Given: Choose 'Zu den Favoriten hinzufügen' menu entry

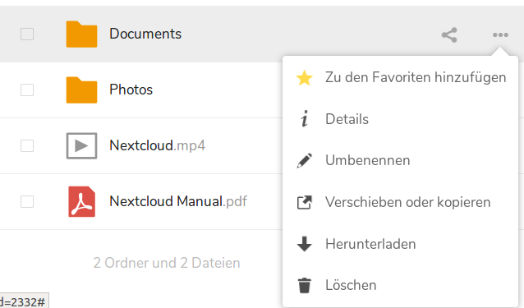Looking at the screenshot, I should tap(400, 77).
